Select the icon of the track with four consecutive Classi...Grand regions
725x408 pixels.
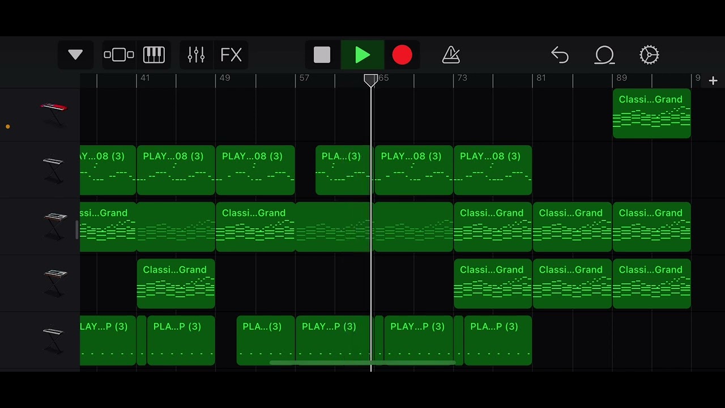click(x=55, y=227)
